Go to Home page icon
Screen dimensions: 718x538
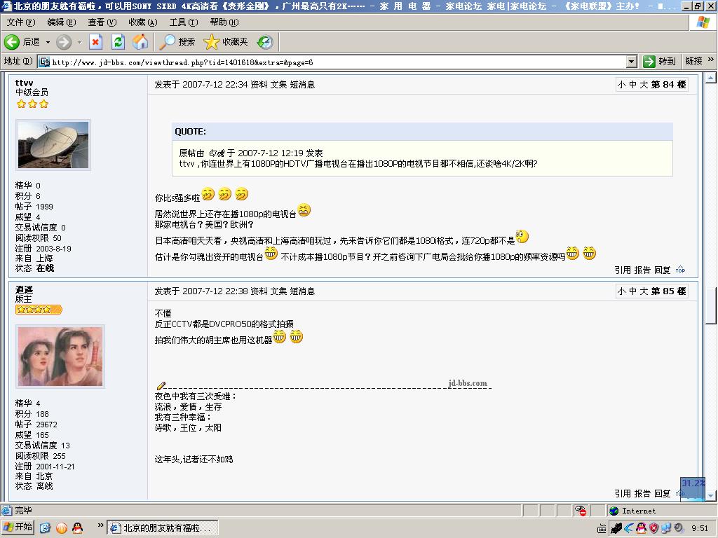[141, 42]
